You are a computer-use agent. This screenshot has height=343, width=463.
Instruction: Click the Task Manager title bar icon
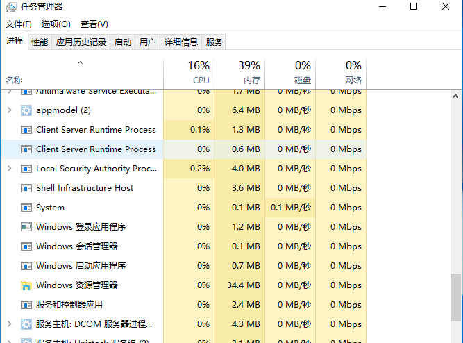tap(12, 7)
